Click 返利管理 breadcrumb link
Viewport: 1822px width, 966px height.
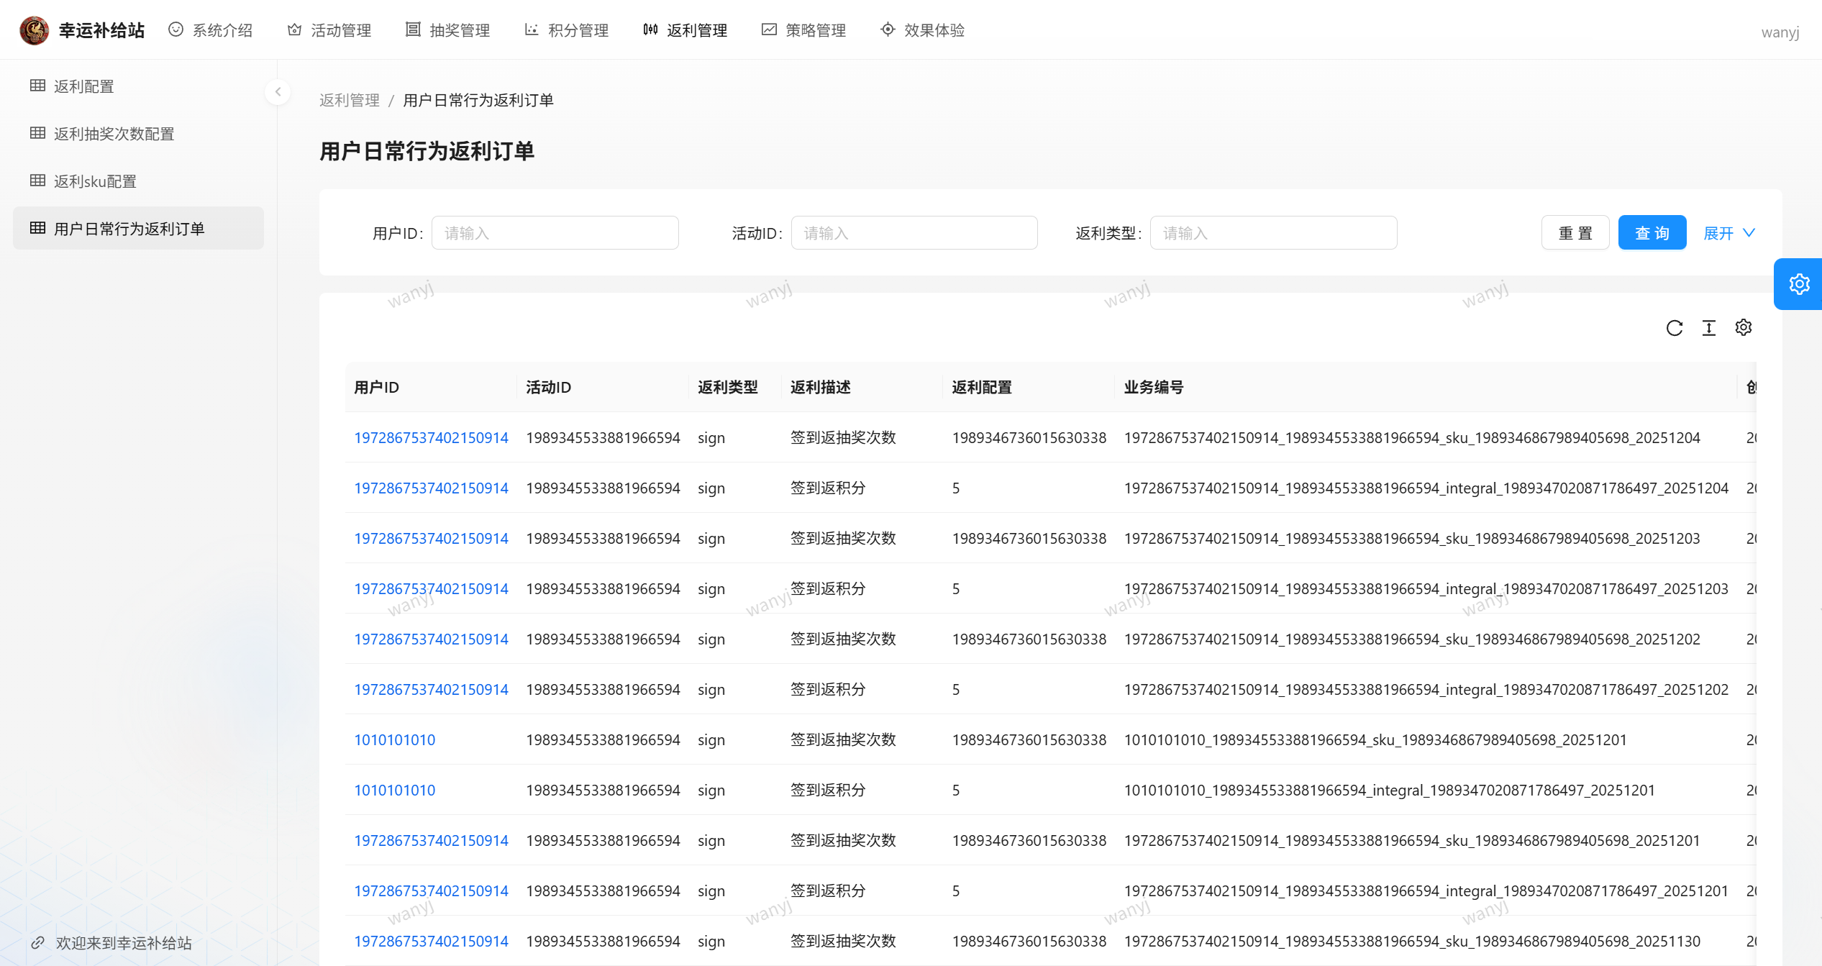pyautogui.click(x=349, y=100)
